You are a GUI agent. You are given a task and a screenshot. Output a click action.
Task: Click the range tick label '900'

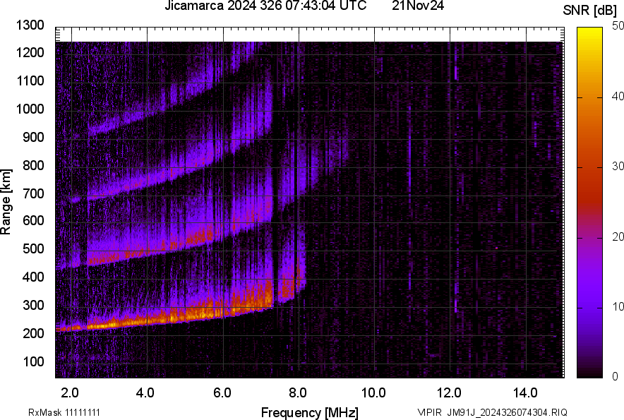(33, 137)
